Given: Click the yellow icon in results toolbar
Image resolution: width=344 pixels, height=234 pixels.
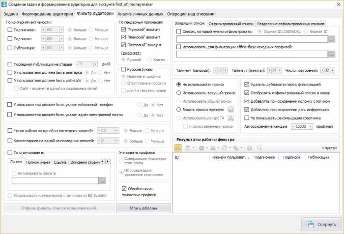Looking at the screenshot, I should tap(178, 147).
